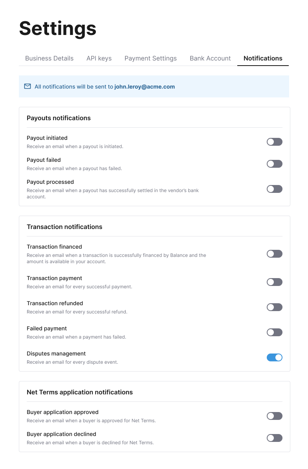This screenshot has width=308, height=469.
Task: Click the Net Terms application notifications heading
Action: [x=80, y=392]
